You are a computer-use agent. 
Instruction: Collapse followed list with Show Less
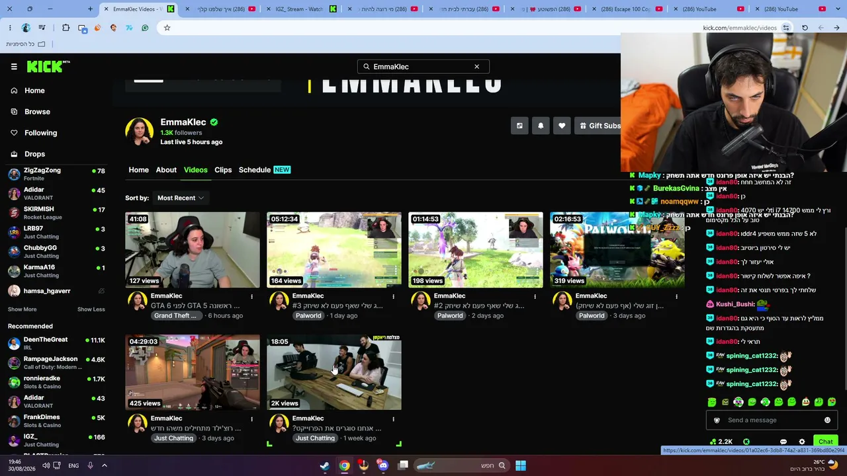tap(91, 309)
